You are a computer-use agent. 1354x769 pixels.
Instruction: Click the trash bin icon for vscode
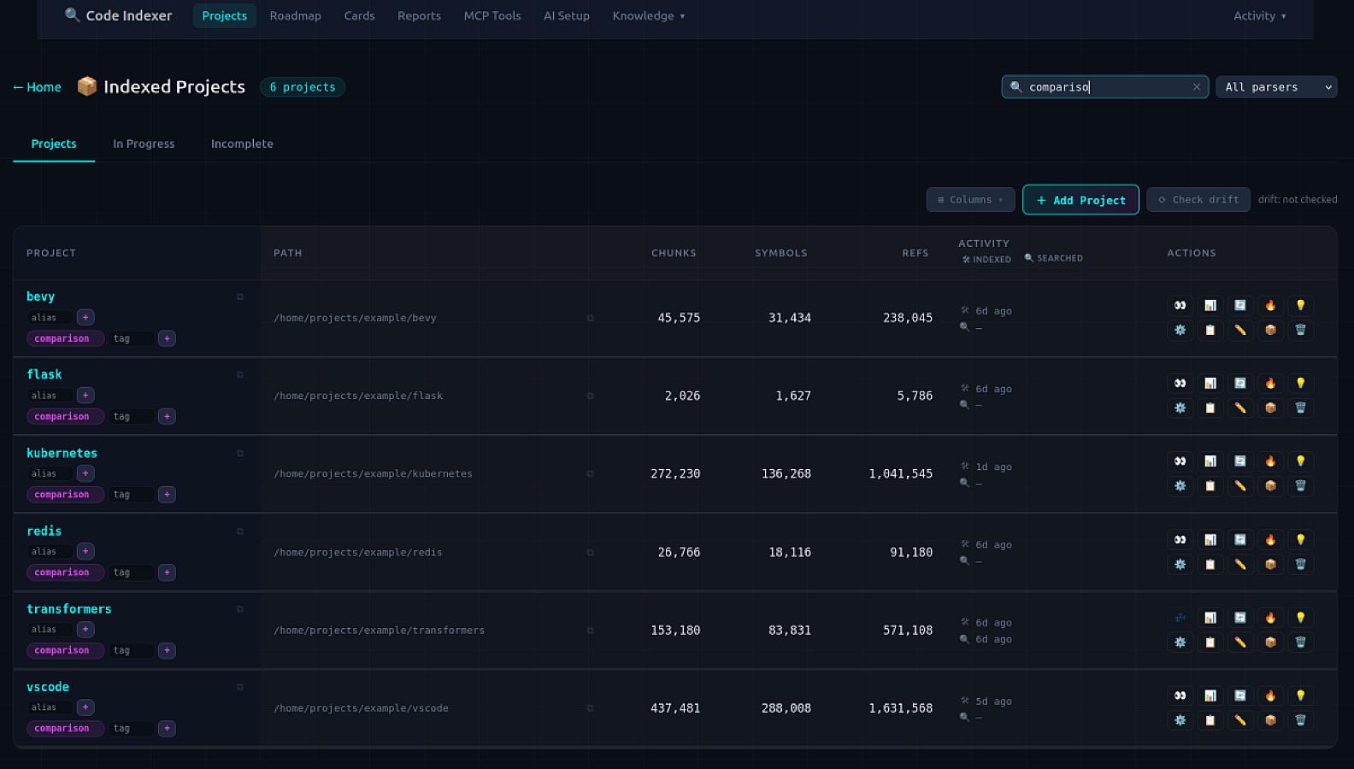(x=1300, y=720)
